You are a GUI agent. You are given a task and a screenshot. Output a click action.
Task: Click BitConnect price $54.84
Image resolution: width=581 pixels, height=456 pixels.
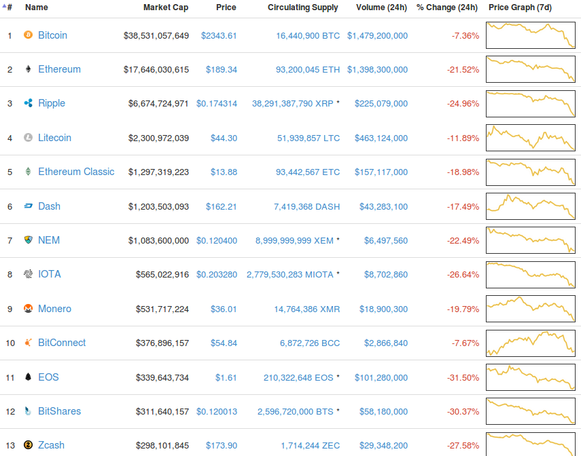coord(224,343)
